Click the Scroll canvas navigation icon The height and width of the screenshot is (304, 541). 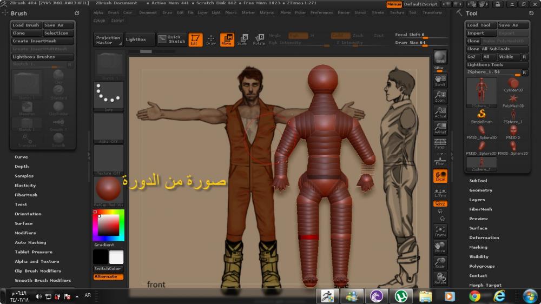click(440, 81)
